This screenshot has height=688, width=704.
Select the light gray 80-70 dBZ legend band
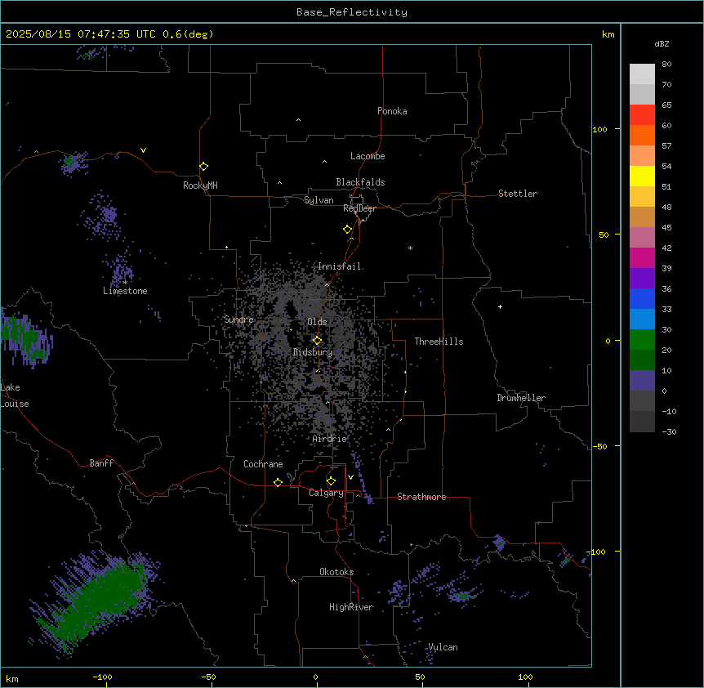[642, 74]
